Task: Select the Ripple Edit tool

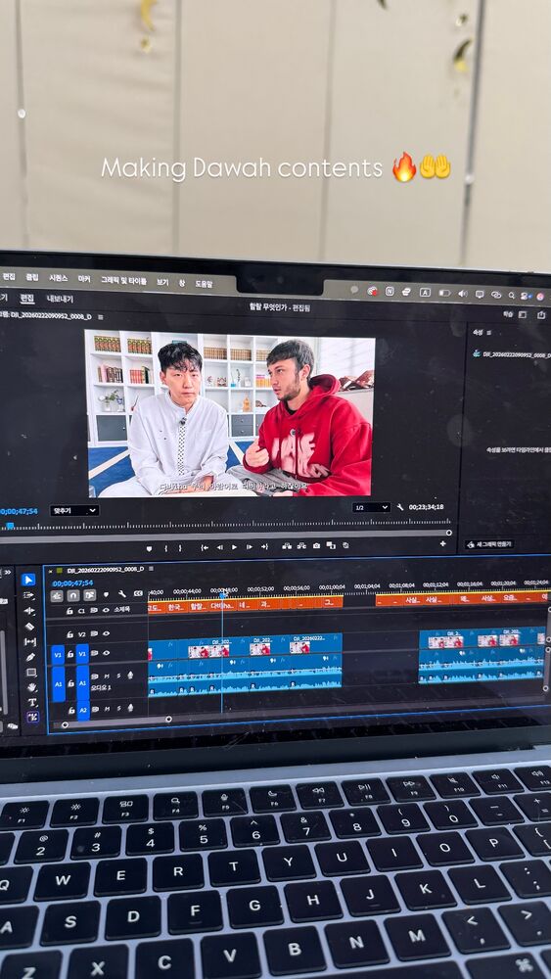Action: [28, 611]
